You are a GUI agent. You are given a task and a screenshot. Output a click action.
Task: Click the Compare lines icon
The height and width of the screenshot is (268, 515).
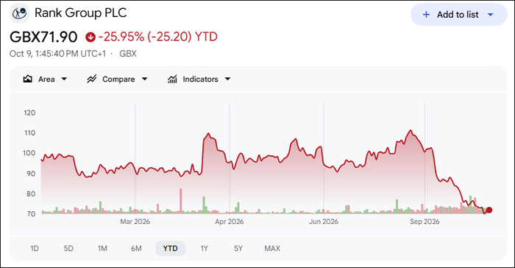click(x=92, y=79)
